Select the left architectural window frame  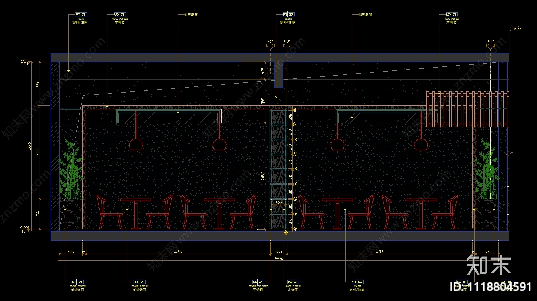tap(169, 116)
